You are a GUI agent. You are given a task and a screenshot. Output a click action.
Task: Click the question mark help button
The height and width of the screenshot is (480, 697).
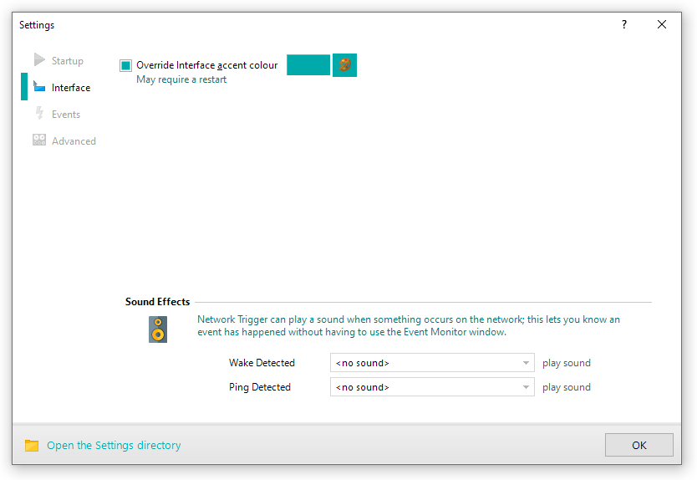[x=623, y=25]
